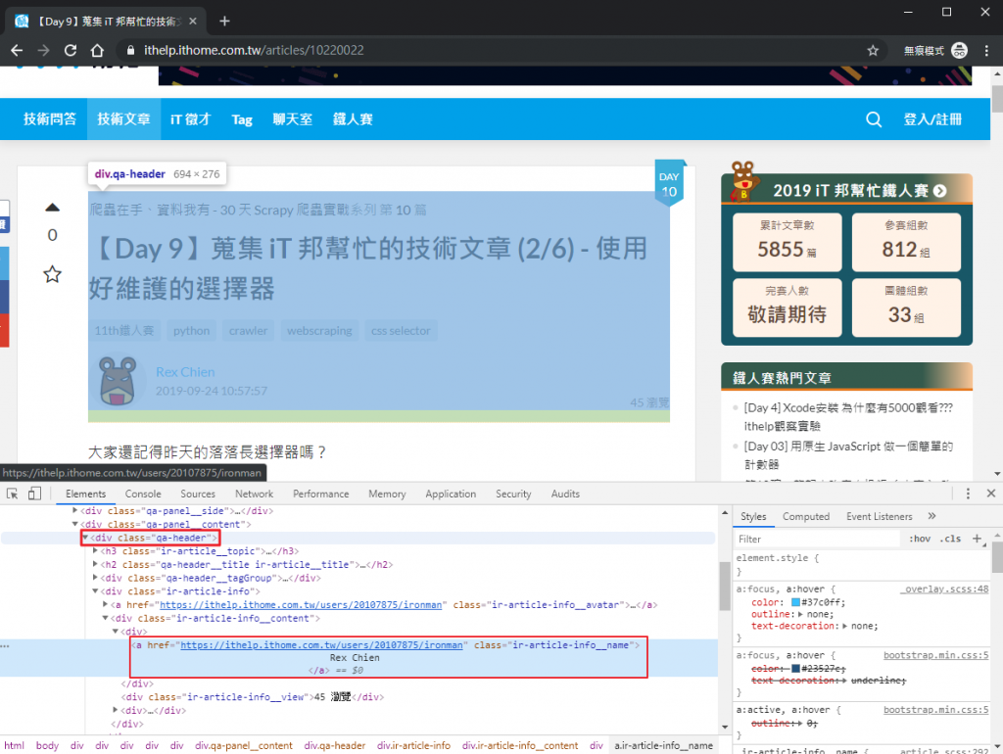Image resolution: width=1003 pixels, height=754 pixels.
Task: Go back to the previous page
Action: click(17, 51)
